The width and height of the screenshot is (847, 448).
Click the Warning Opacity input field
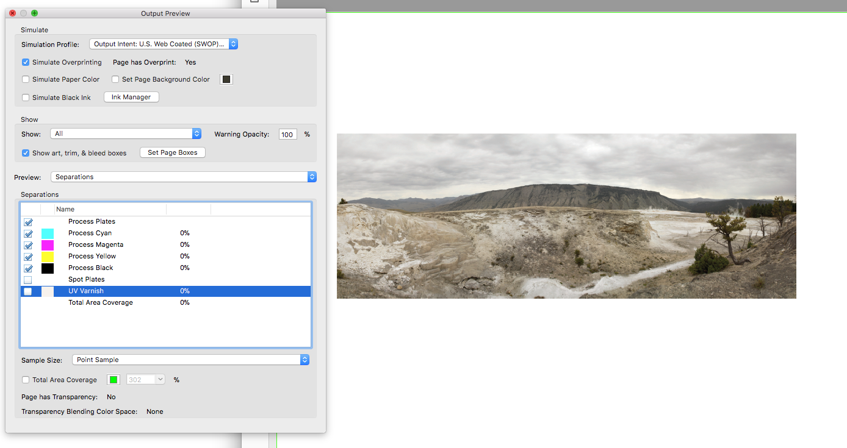[288, 134]
